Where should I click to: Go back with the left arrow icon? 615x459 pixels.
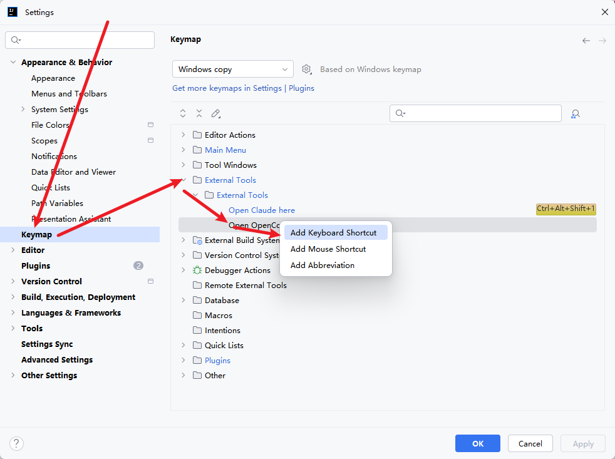[586, 41]
